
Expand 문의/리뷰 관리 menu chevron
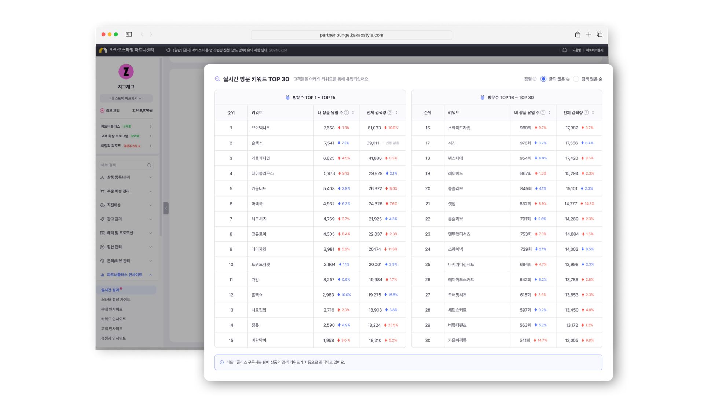pyautogui.click(x=150, y=261)
